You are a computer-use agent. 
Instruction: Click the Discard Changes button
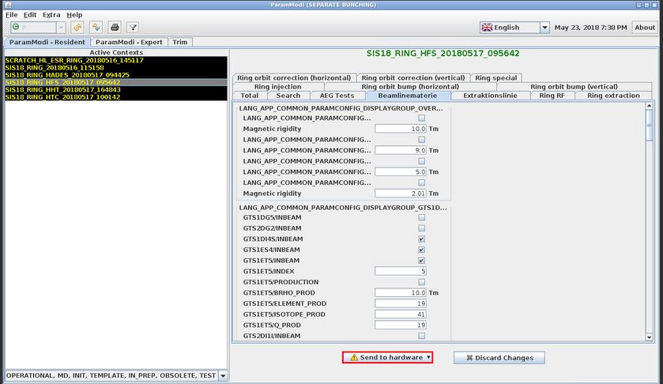[499, 357]
